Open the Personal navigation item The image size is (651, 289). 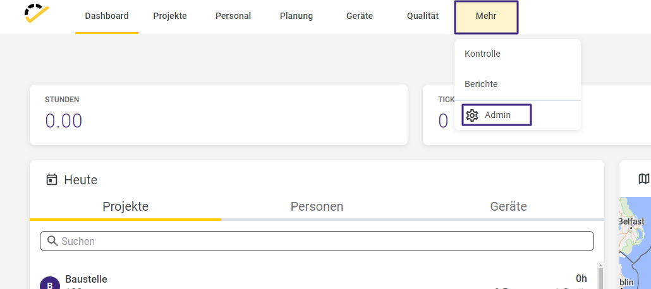pyautogui.click(x=233, y=16)
